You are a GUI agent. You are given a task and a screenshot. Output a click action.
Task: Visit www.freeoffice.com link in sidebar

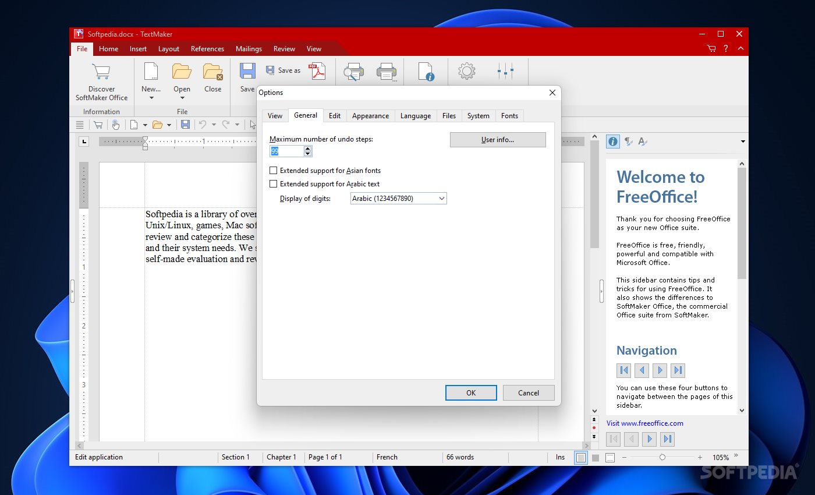(644, 423)
